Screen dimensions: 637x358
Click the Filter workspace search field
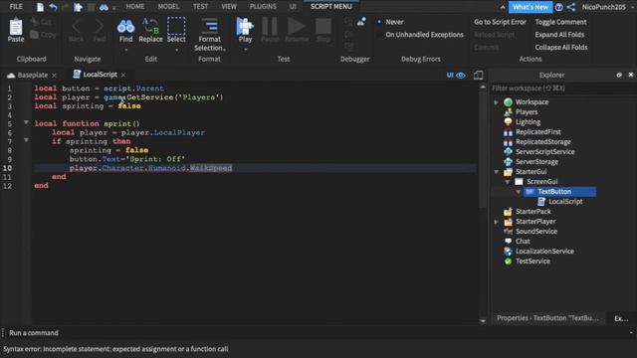(562, 89)
